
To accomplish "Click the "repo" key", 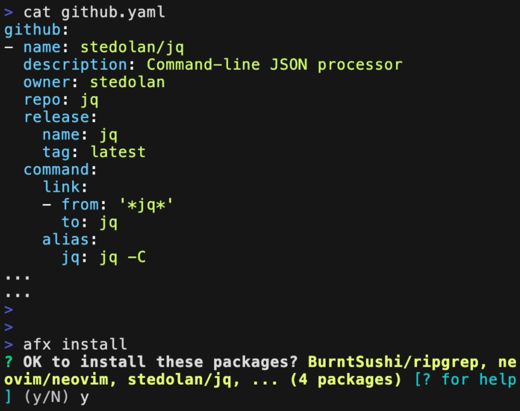I will (x=42, y=99).
